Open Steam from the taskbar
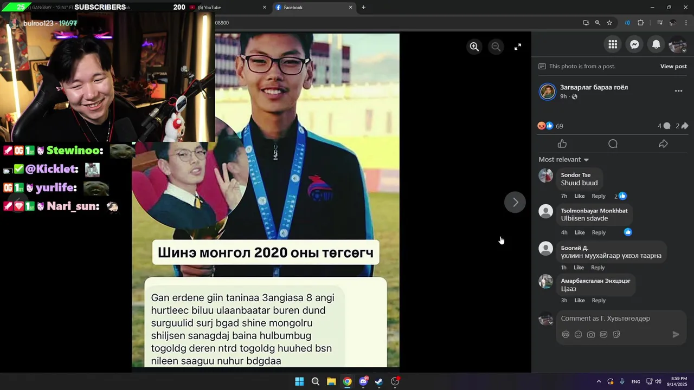Image resolution: width=694 pixels, height=390 pixels. [379, 381]
